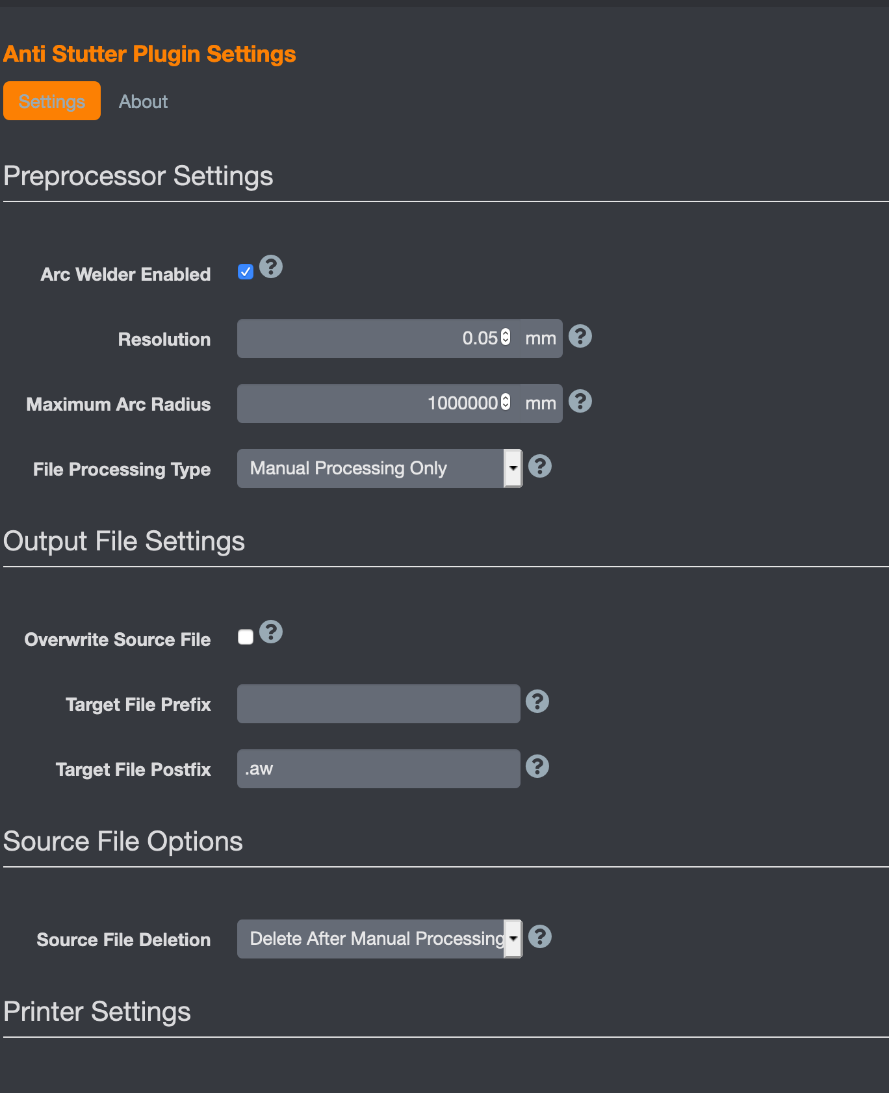Disable the Arc Welder Enabled checkbox
Image resolution: width=889 pixels, height=1093 pixels.
pos(246,272)
